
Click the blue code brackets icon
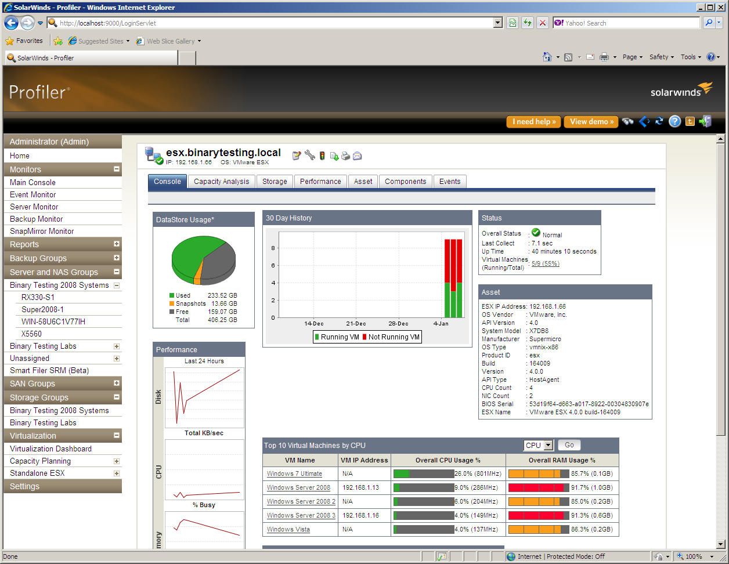(x=644, y=121)
